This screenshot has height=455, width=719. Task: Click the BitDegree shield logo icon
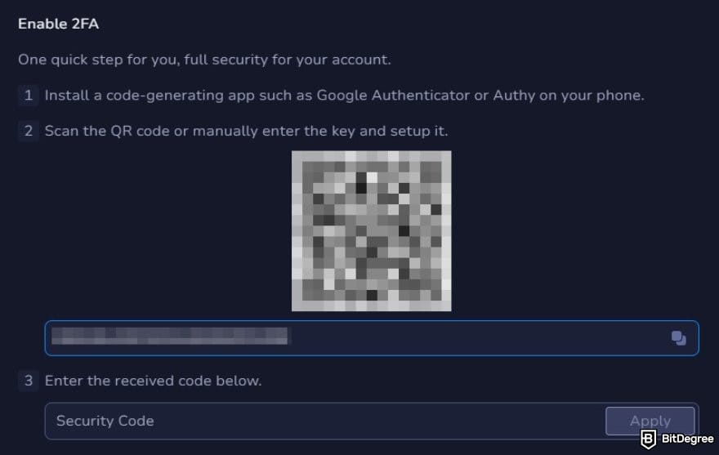(648, 438)
